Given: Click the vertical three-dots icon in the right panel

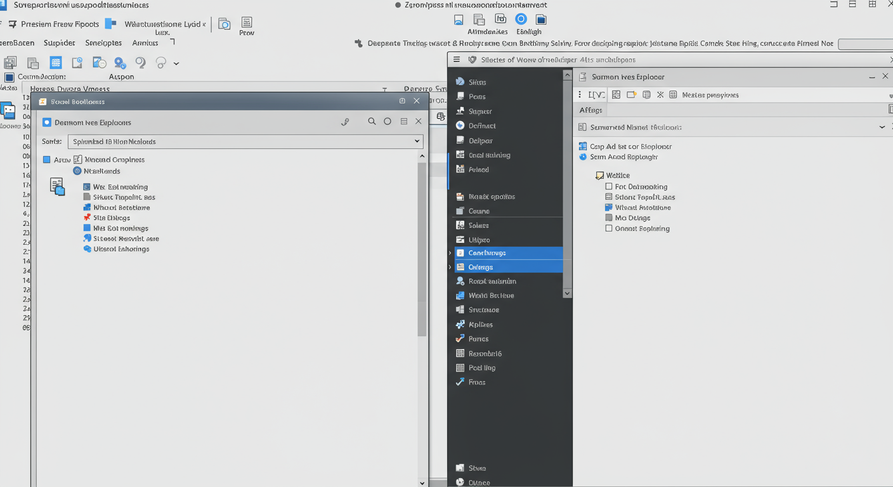Looking at the screenshot, I should click(x=580, y=94).
